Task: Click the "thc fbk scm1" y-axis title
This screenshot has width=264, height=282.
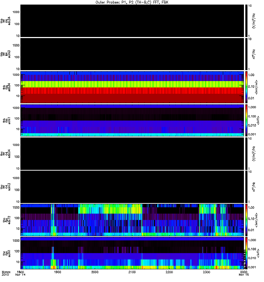Action: coord(7,253)
